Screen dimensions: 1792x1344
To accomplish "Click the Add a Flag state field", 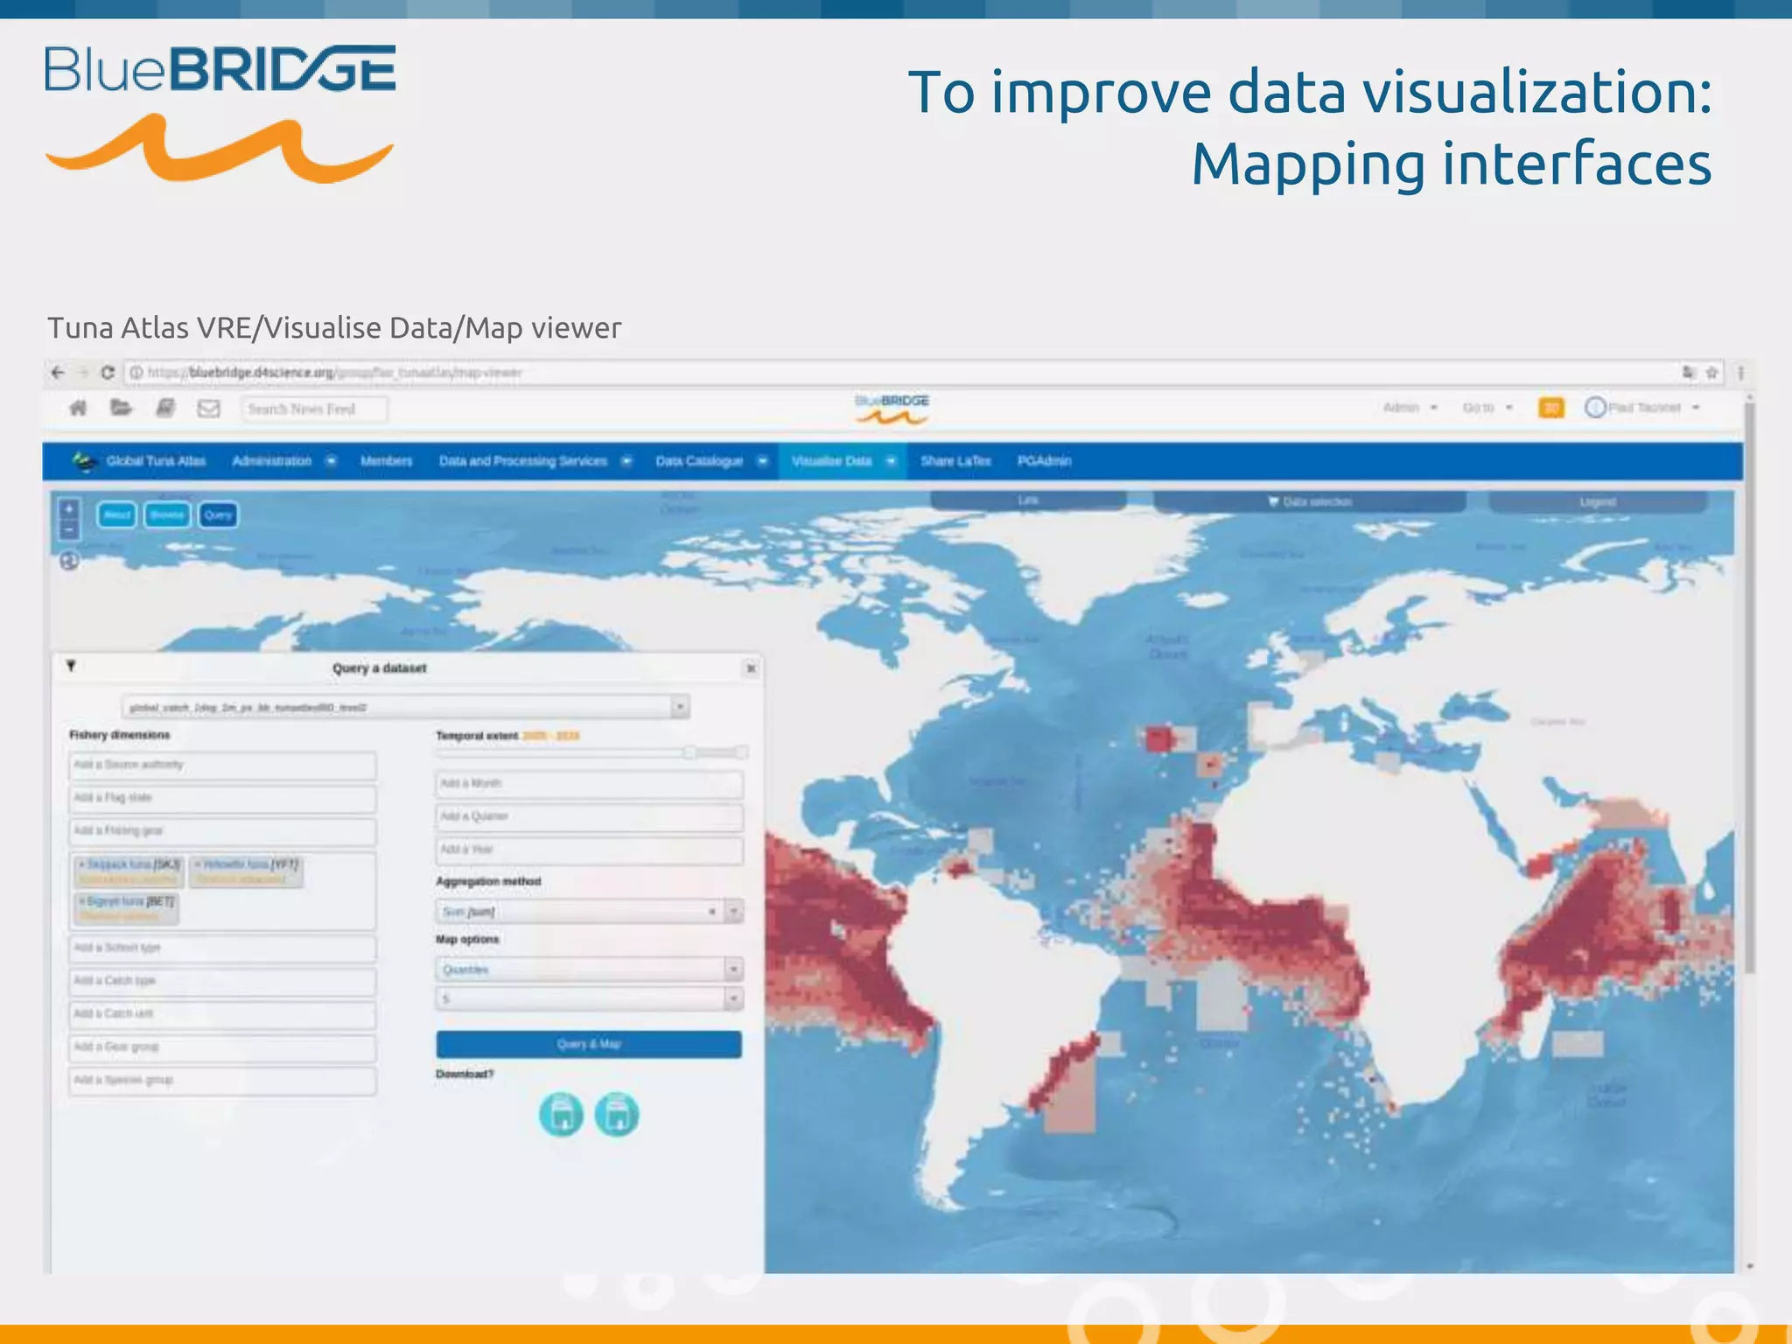I will [223, 799].
